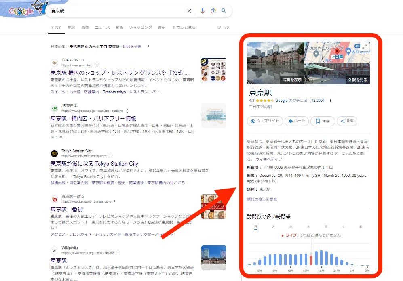Open the Wikipedia station photo thumbnail
Screen dimensions: 403x281
coord(213,258)
